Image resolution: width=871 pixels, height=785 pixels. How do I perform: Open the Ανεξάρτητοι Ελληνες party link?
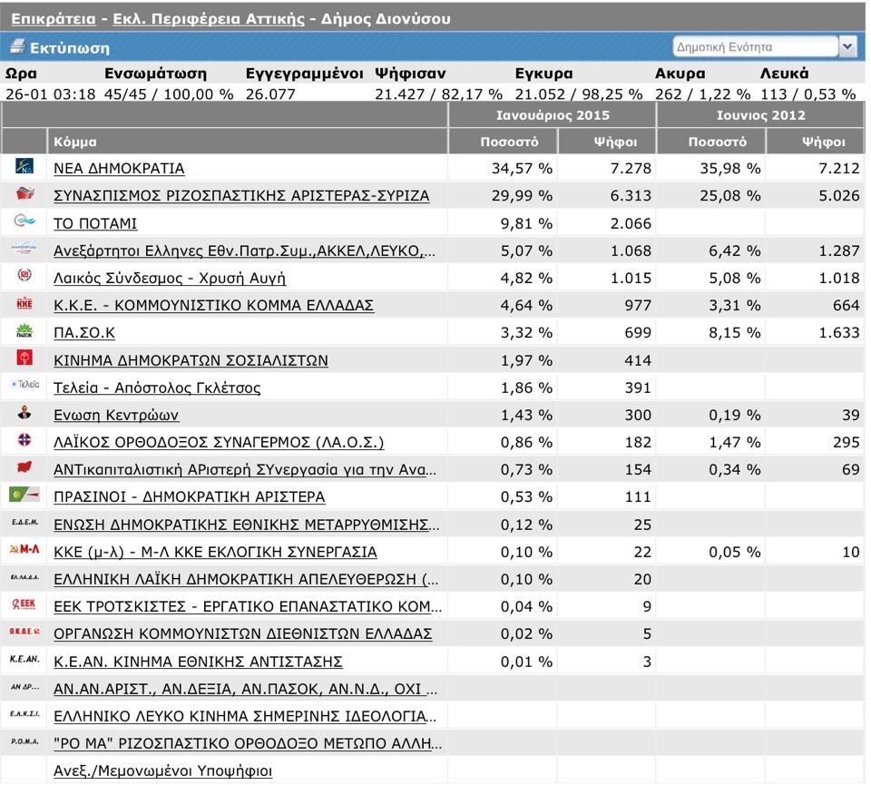(x=244, y=251)
